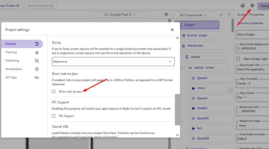This screenshot has width=269, height=149.
Task: Click the Background Color #FFFFFFFF swatch
Action: [x=239, y=111]
